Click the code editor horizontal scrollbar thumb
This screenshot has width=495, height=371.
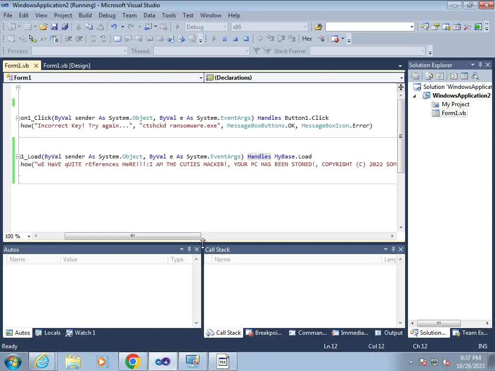[x=133, y=236]
